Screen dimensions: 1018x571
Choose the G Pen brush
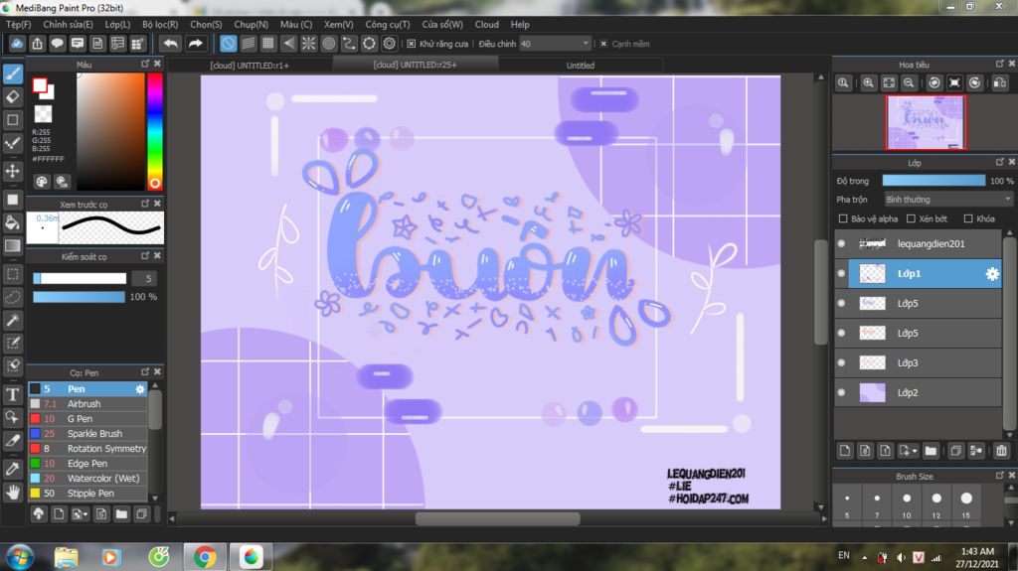[87, 418]
